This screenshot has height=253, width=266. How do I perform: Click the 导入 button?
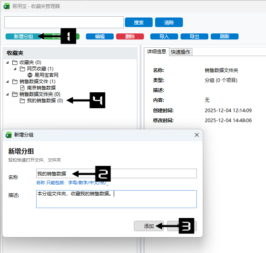[x=164, y=37]
